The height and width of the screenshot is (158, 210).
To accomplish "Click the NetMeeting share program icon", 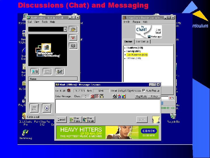I will pyautogui.click(x=34, y=108).
